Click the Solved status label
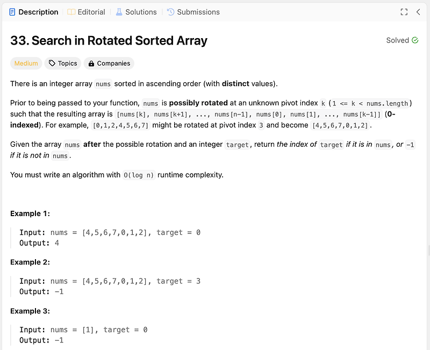The height and width of the screenshot is (350, 430). point(398,40)
